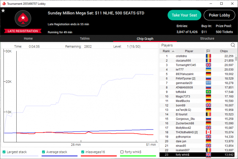238x159 pixels.
Task: Select player MollyMoo42 row
Action: click(197, 128)
